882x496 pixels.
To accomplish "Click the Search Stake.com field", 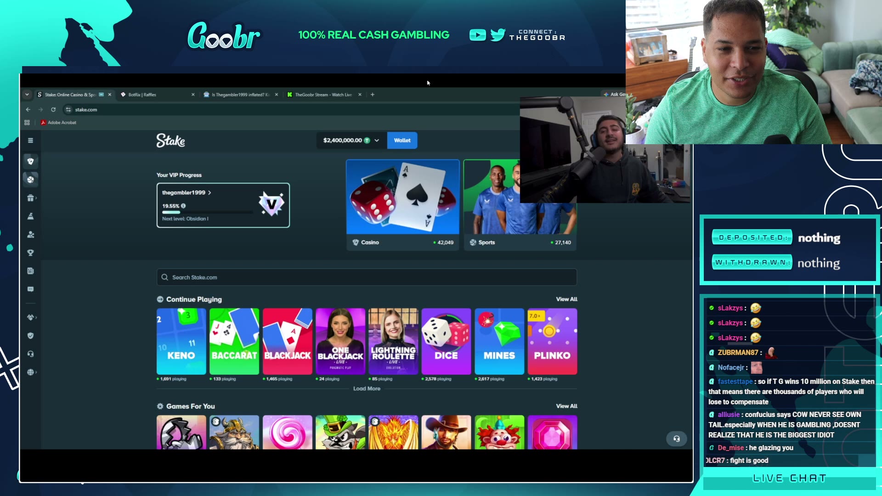I will (x=367, y=277).
